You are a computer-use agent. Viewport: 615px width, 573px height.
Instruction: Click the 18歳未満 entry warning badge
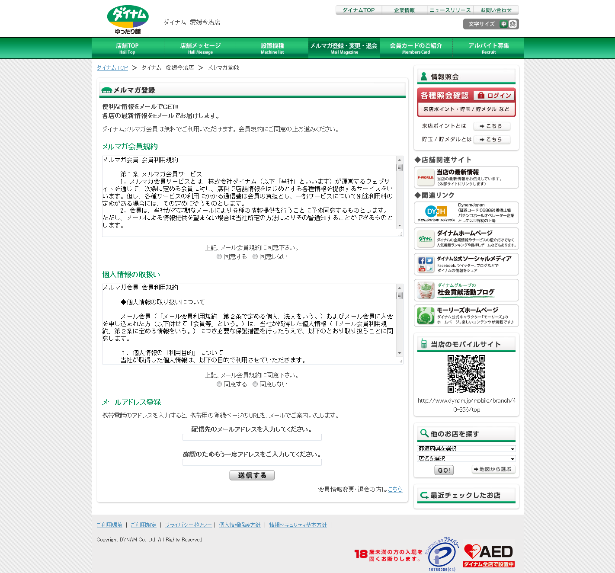click(x=388, y=555)
